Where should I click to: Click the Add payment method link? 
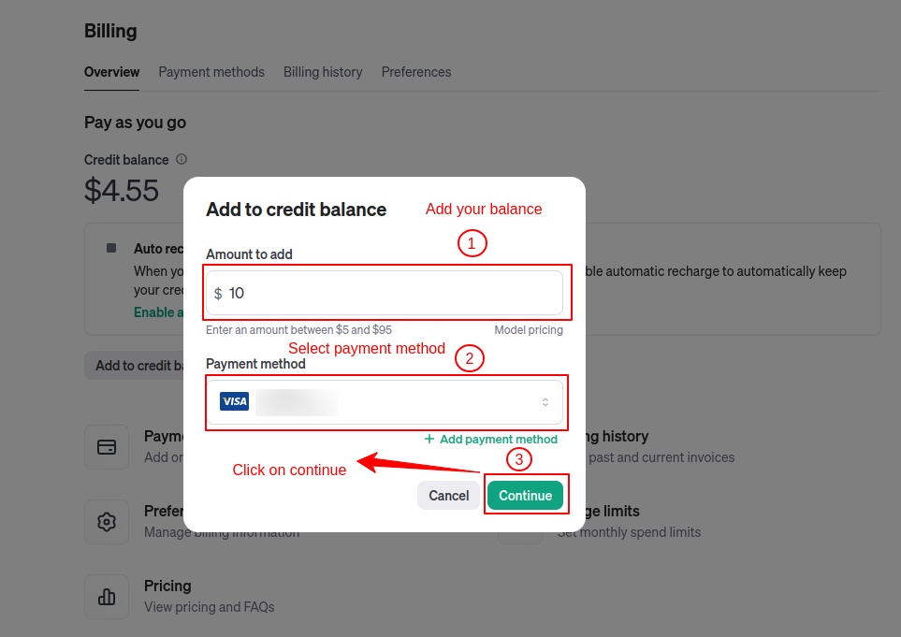tap(491, 439)
